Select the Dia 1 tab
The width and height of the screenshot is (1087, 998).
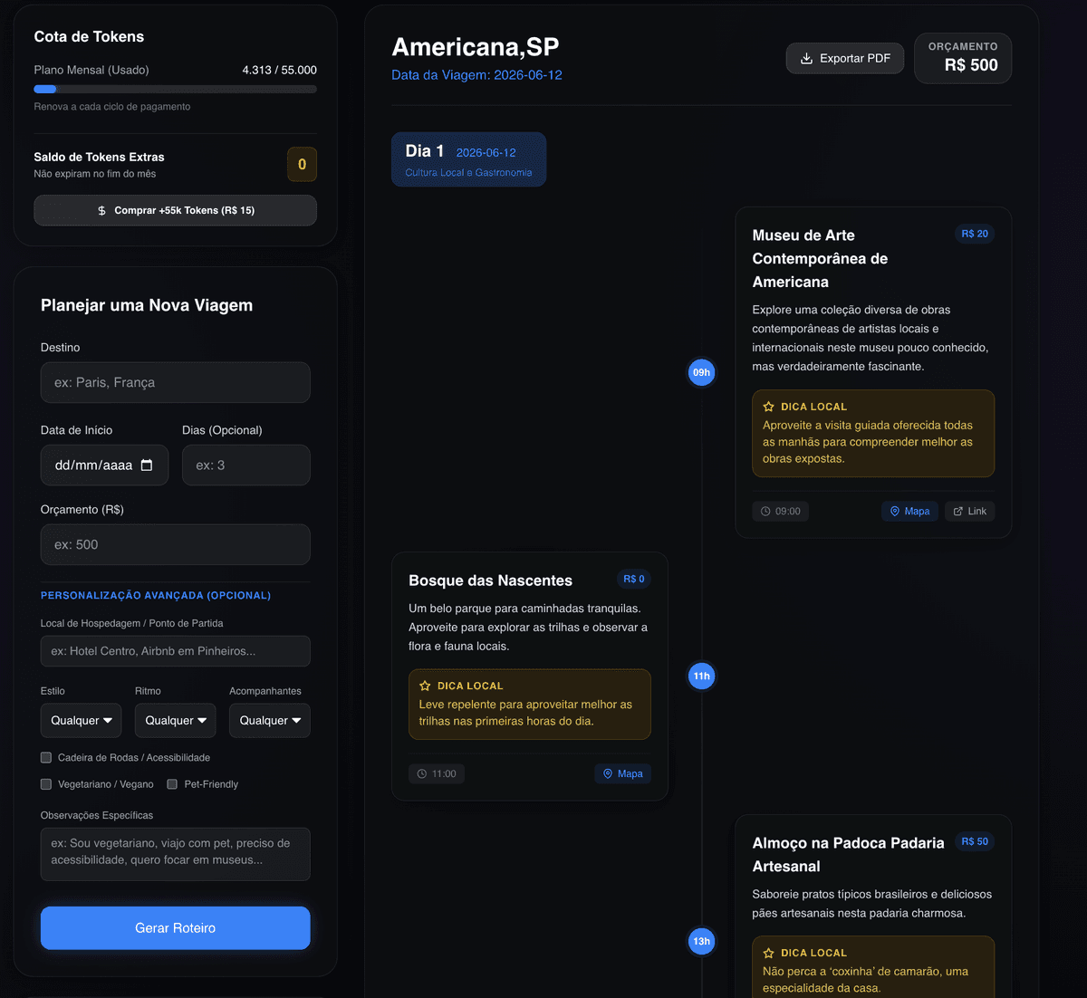[x=469, y=159]
